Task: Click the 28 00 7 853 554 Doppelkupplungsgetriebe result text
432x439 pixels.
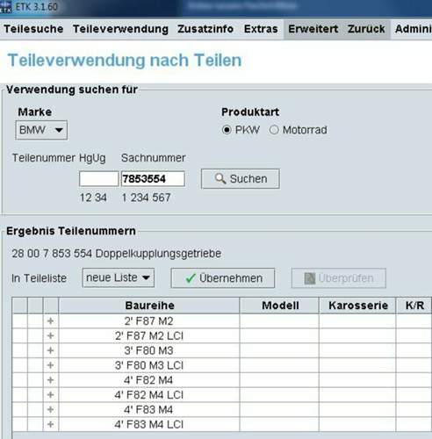Action: [116, 254]
